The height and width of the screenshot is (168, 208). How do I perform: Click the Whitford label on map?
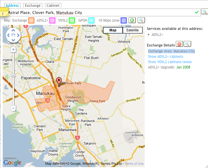click(124, 42)
